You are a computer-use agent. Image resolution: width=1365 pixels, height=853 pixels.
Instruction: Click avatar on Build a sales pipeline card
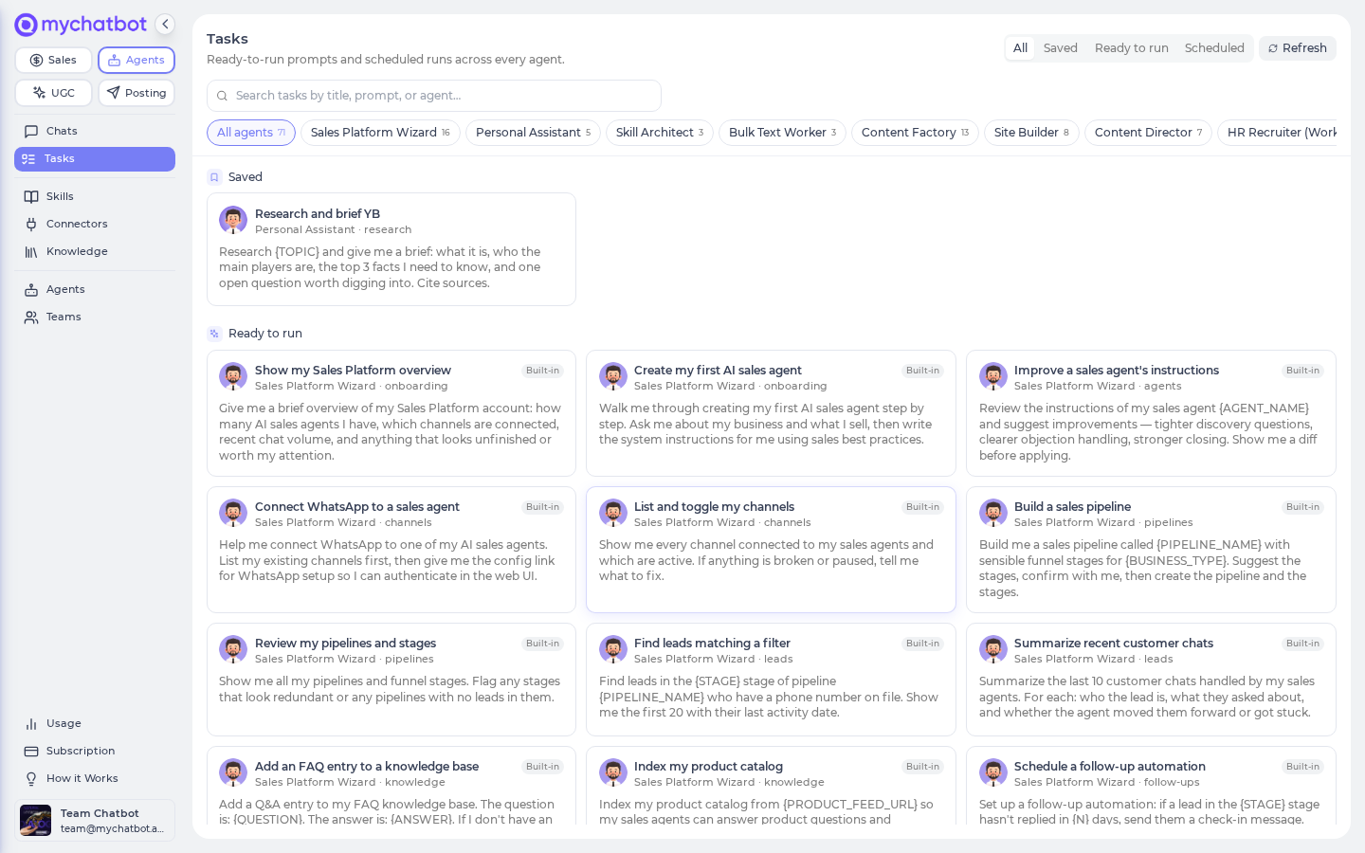993,513
